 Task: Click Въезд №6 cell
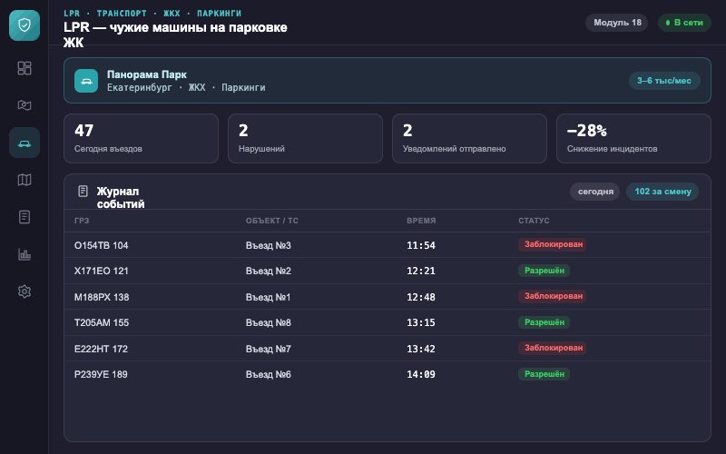point(268,374)
